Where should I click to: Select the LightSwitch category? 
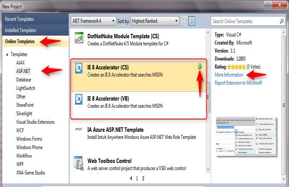(x=26, y=88)
